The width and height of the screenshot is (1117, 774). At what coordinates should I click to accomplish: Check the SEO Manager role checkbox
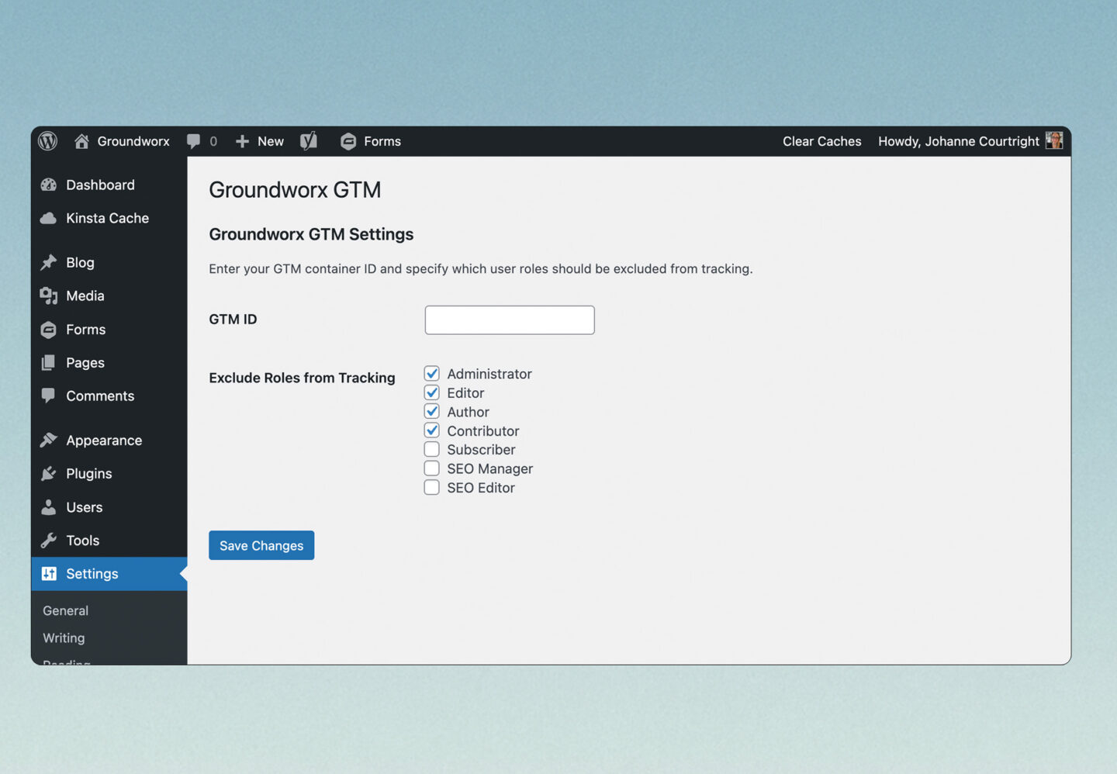431,468
